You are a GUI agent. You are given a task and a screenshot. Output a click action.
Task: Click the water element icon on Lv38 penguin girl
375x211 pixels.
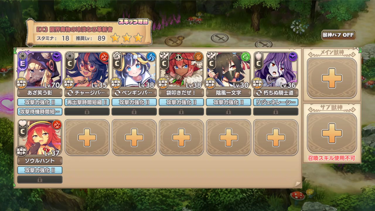(x=151, y=57)
